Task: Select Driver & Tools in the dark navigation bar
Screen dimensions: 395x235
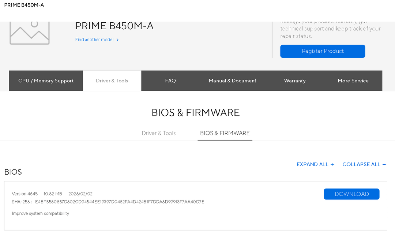Action: coord(112,81)
